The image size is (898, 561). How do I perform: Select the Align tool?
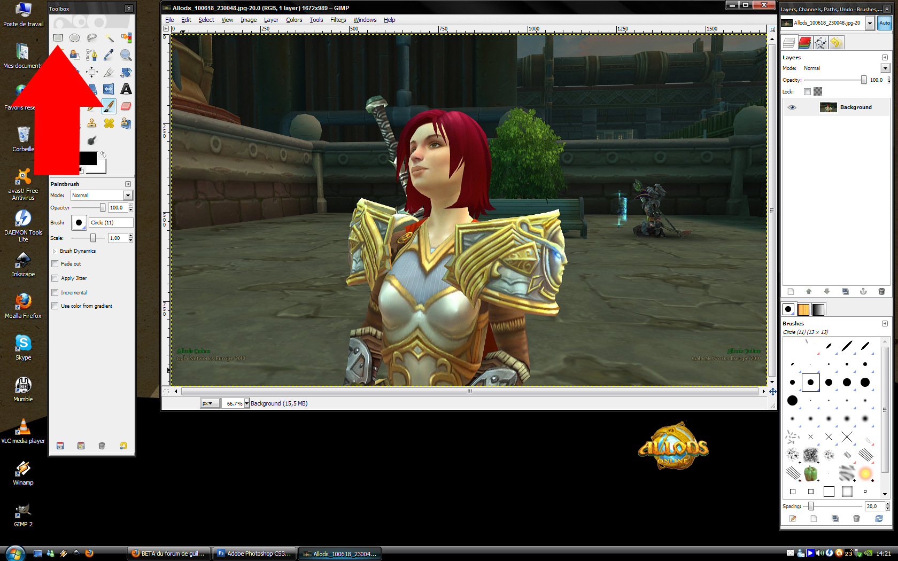pos(92,72)
